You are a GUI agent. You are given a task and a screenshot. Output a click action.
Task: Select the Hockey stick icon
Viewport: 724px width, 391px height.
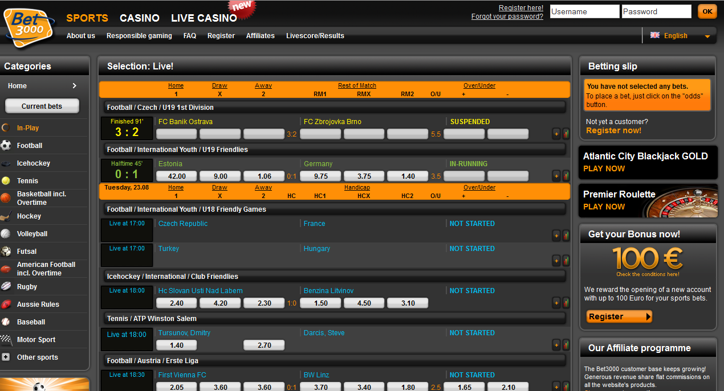6,216
